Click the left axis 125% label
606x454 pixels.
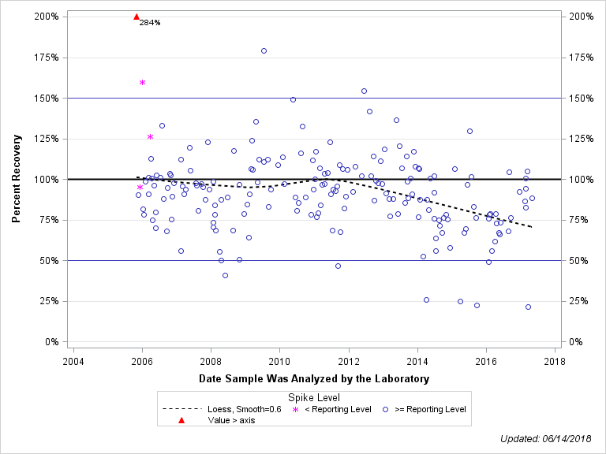[47, 139]
